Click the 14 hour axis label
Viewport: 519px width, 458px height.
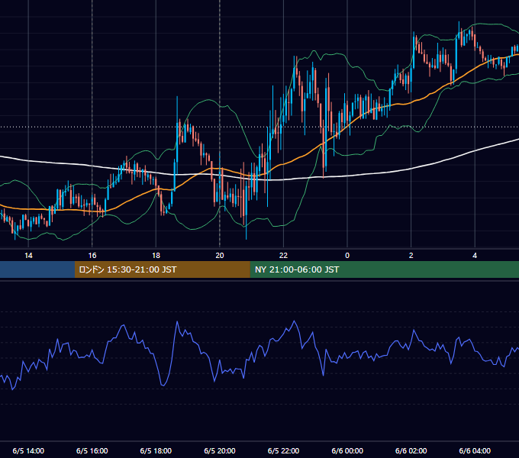pos(28,256)
